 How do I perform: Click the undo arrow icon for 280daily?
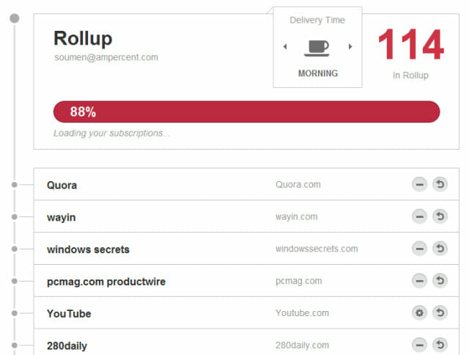point(440,345)
